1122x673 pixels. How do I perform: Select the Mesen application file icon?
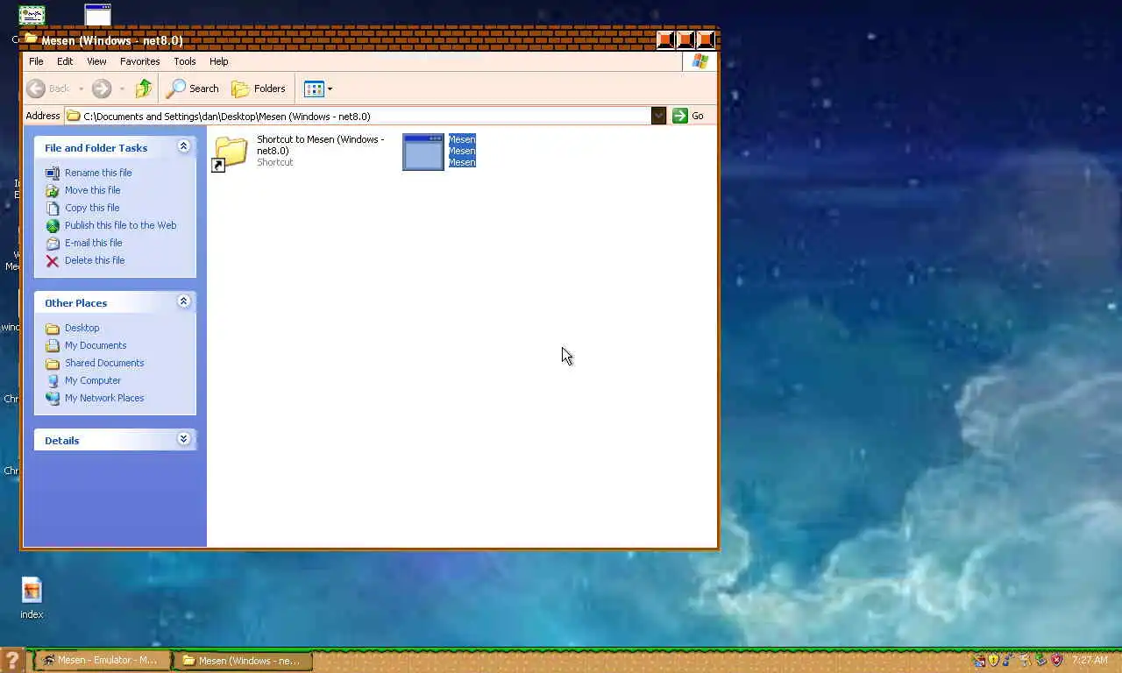click(x=423, y=152)
